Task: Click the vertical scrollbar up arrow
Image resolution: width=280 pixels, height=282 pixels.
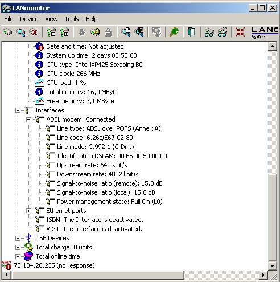Action: pyautogui.click(x=272, y=46)
